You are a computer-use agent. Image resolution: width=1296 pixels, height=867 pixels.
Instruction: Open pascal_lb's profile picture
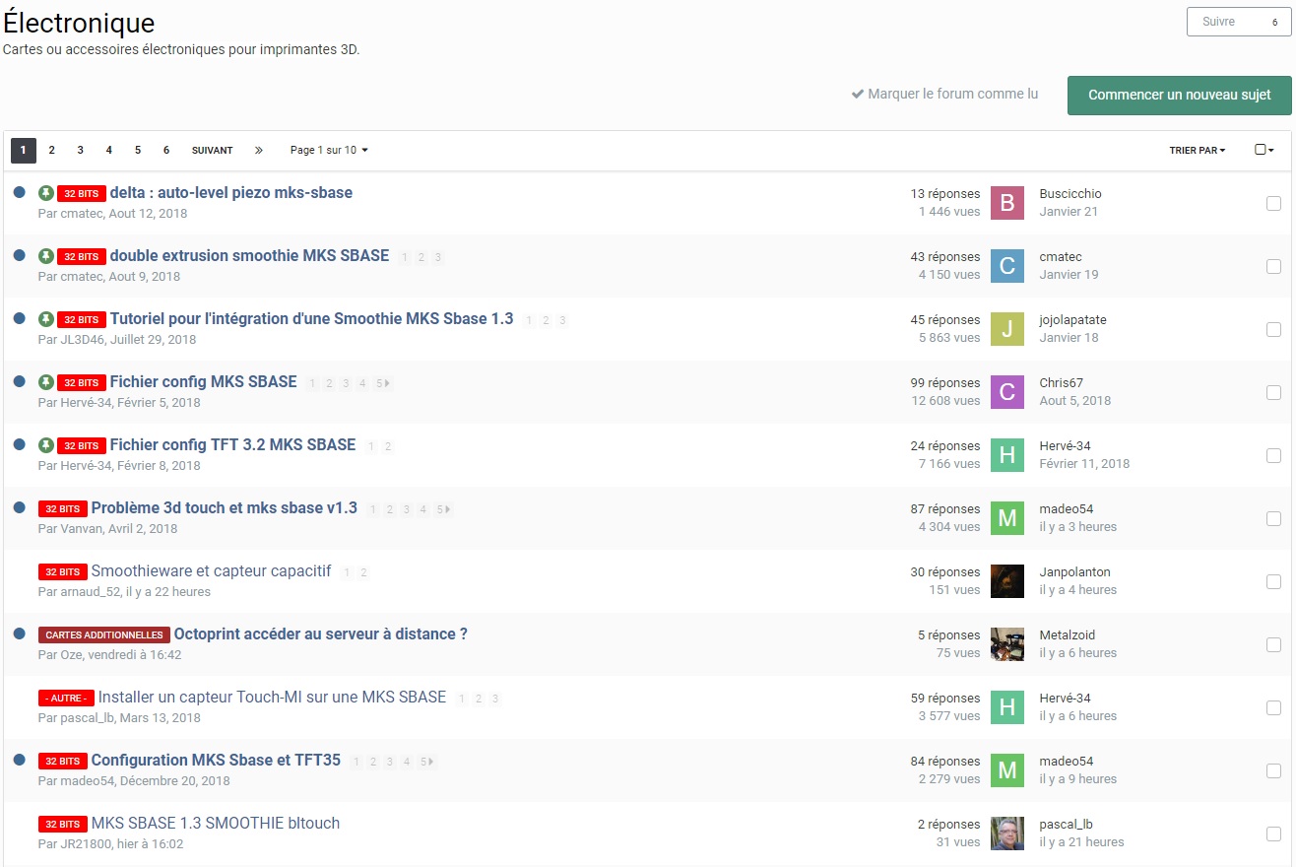coord(1007,834)
